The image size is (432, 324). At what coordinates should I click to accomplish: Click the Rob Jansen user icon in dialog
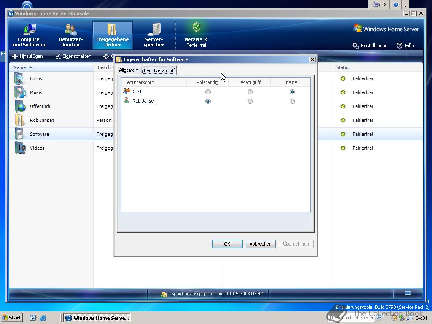click(127, 100)
